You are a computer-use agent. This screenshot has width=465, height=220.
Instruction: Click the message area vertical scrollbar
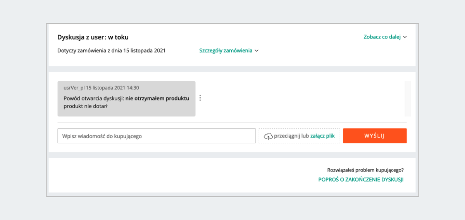click(407, 99)
